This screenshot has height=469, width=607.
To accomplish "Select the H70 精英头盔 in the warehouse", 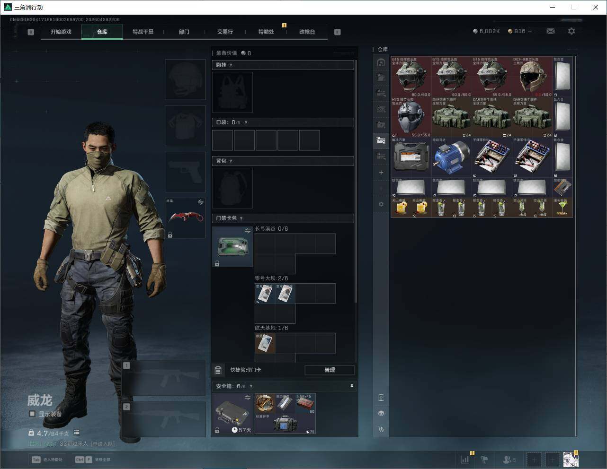I will [x=411, y=117].
